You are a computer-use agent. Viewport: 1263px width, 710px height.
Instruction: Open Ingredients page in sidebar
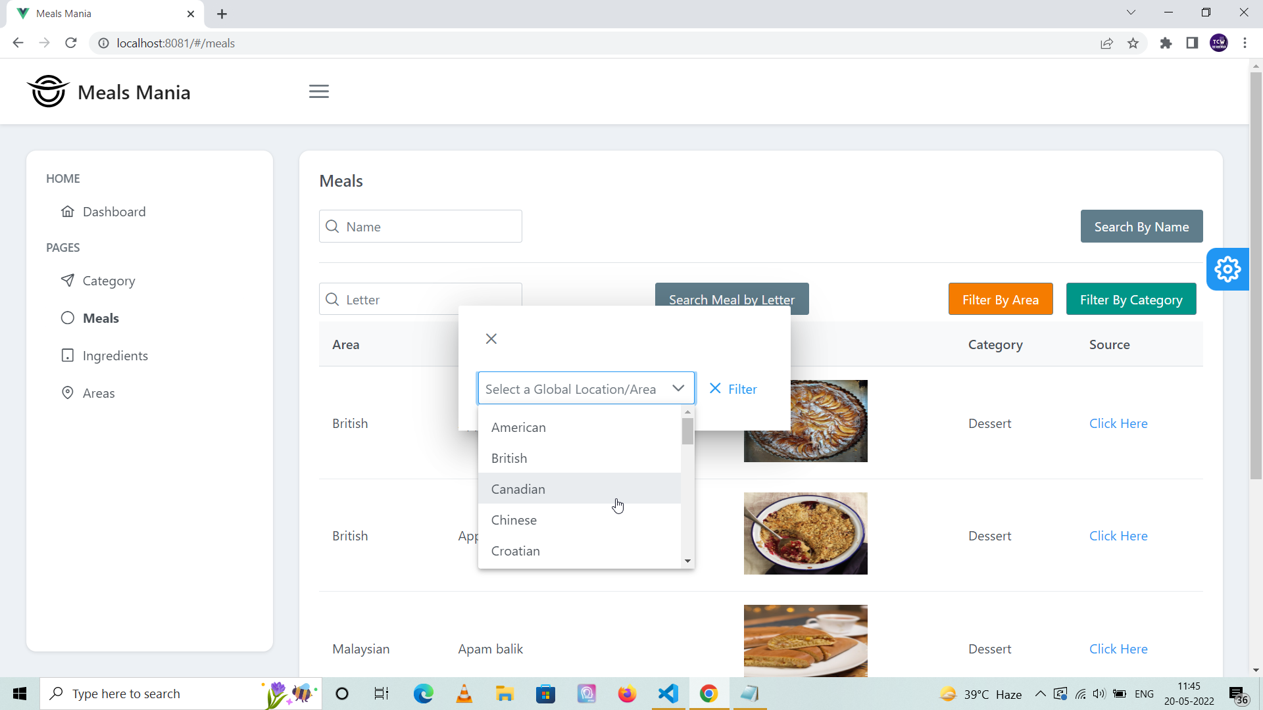115,356
